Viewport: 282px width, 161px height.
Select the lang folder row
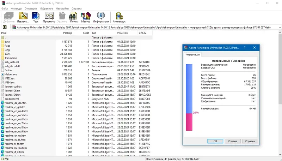[x=76, y=50]
